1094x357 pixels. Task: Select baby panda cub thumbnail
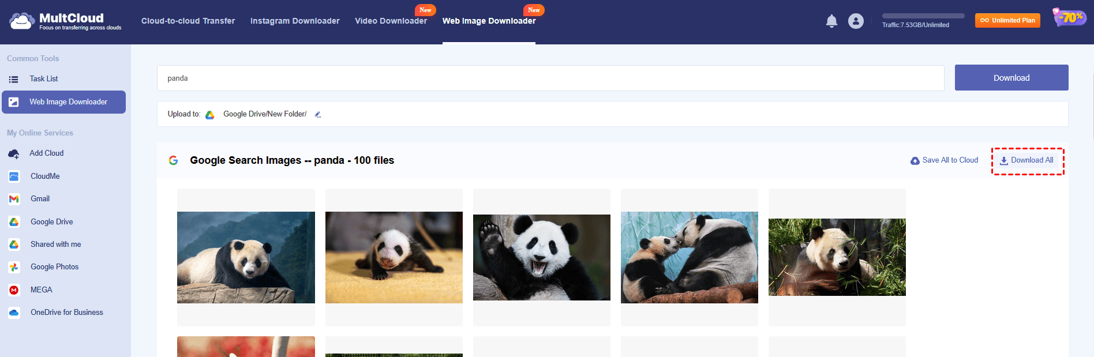coord(394,257)
